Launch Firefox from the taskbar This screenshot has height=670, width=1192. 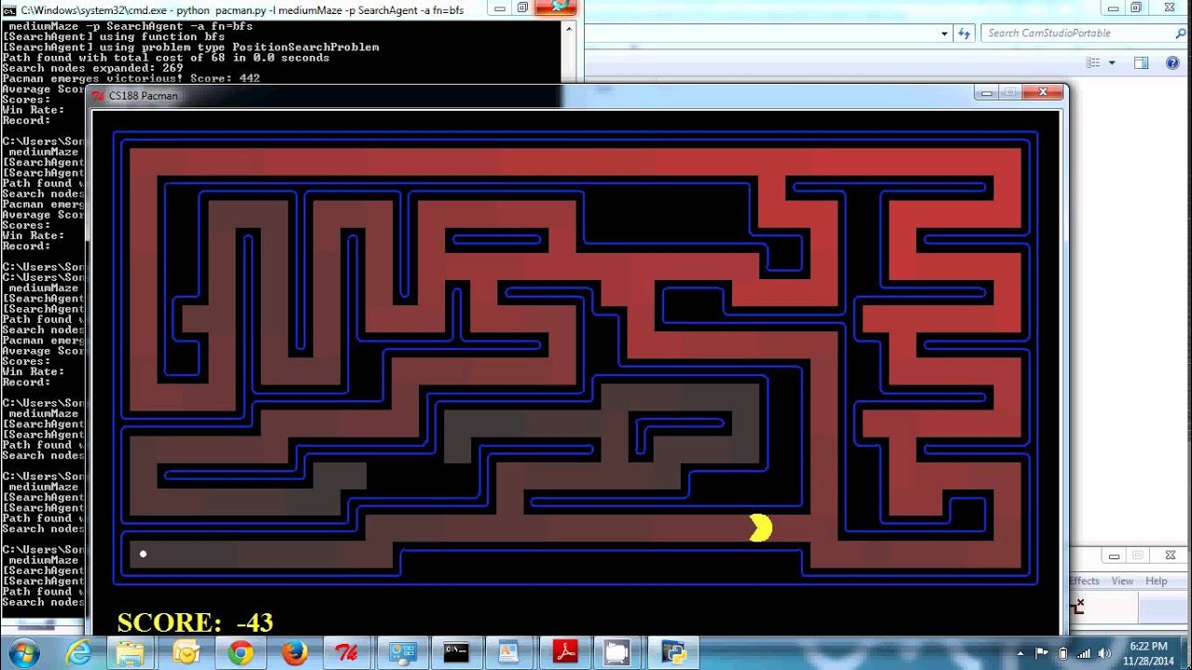[x=294, y=652]
